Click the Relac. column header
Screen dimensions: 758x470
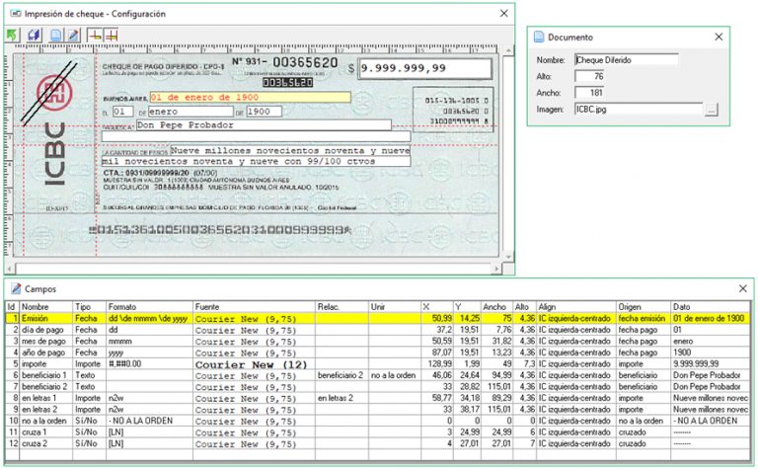341,307
